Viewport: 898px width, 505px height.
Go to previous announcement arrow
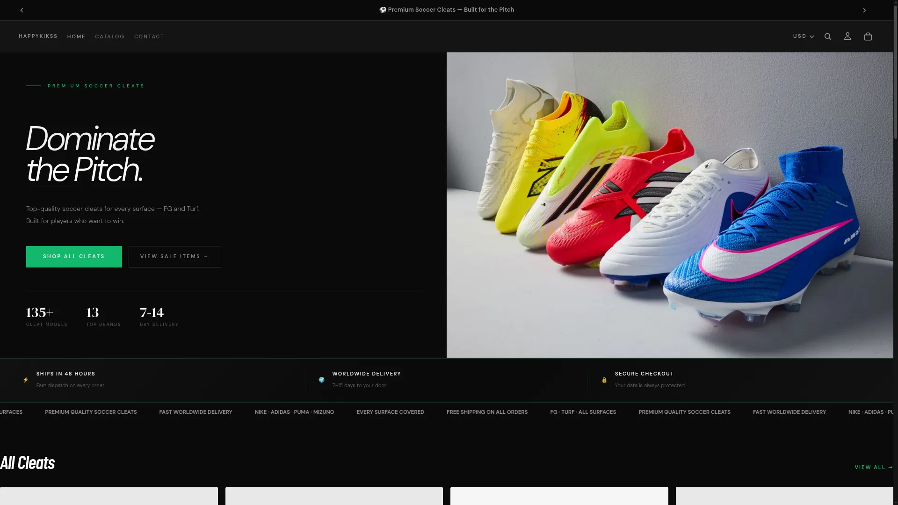tap(22, 10)
